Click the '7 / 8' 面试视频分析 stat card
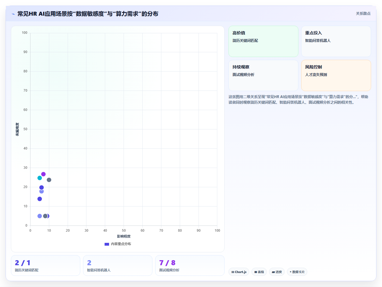Screen dimensions: 382x287 pos(190,265)
